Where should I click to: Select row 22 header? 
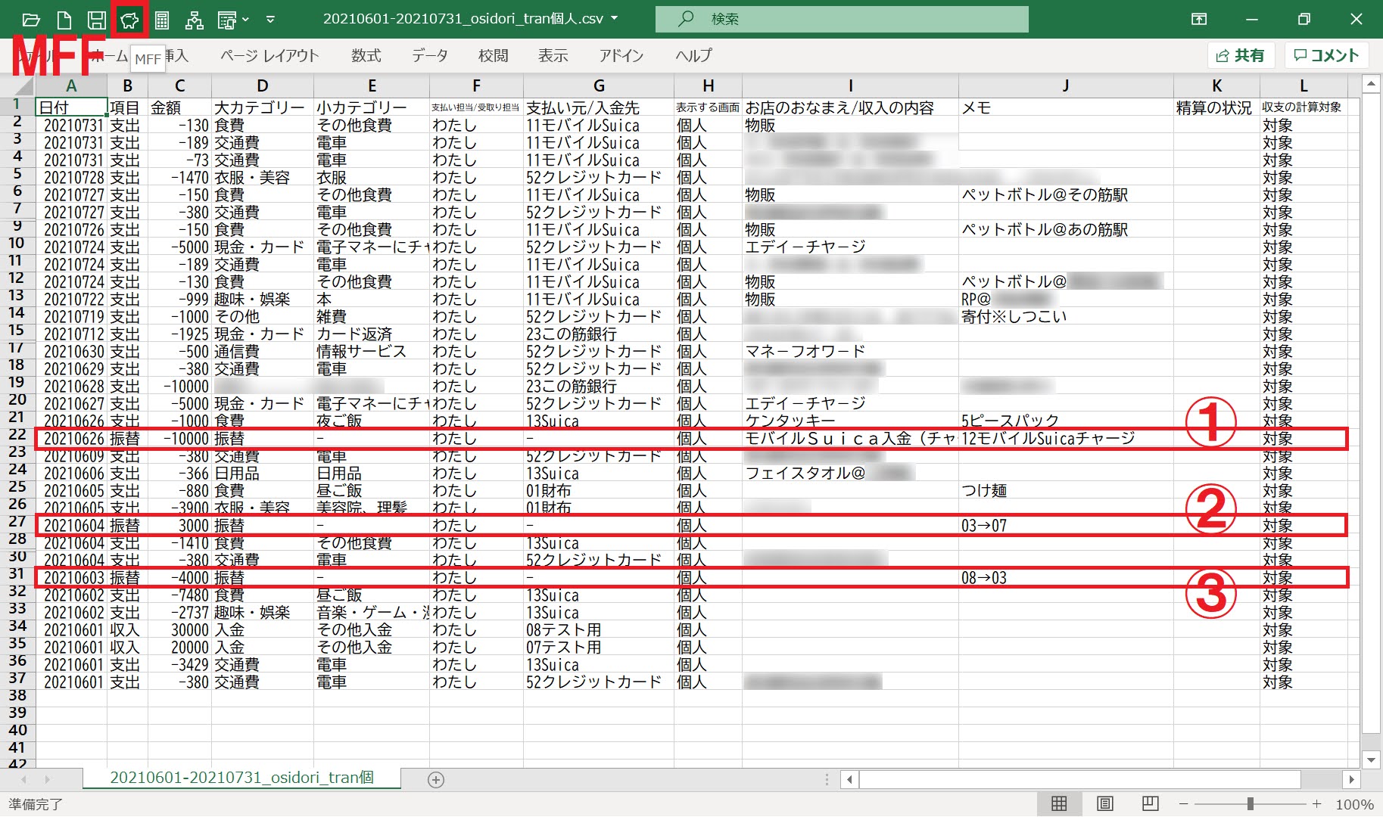pyautogui.click(x=17, y=434)
